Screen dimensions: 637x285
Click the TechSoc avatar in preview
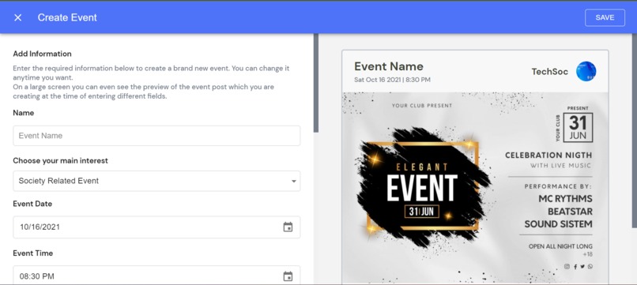click(586, 72)
